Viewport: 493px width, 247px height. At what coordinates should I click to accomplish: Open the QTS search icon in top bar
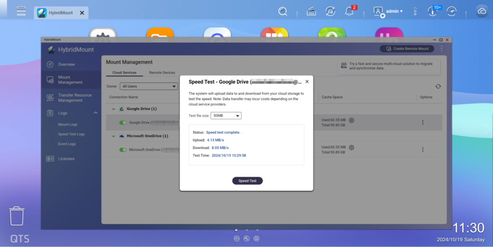click(x=283, y=12)
